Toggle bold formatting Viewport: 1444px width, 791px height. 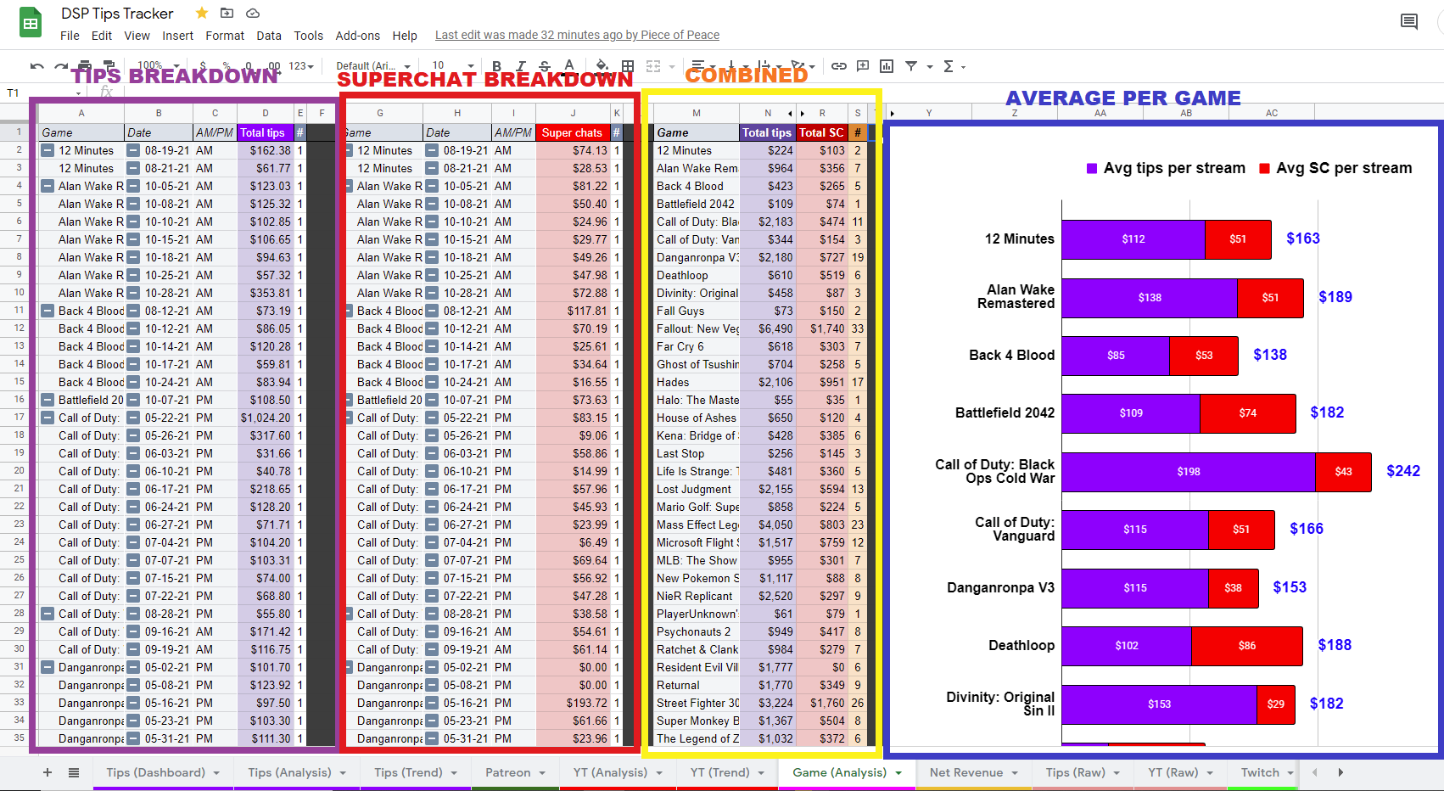point(496,66)
